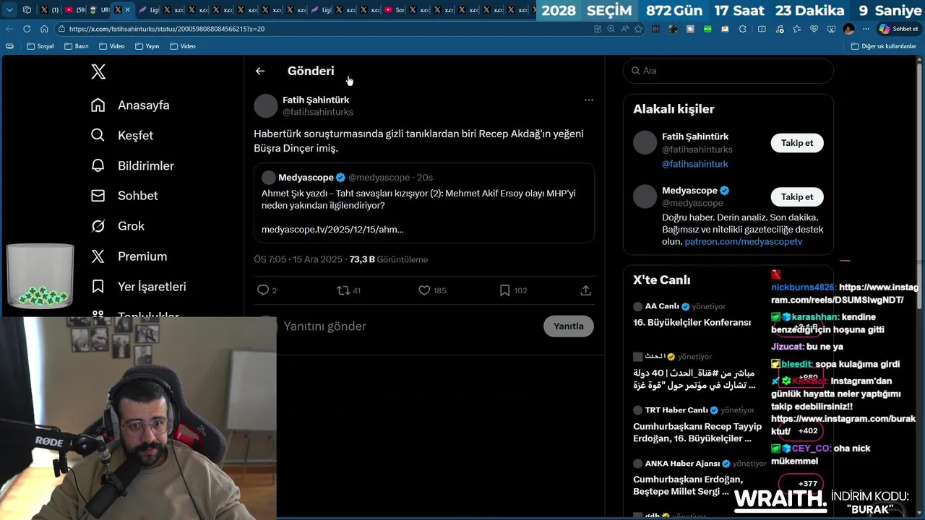Open the @fatihsahinturk link in Alakalı kişiler
This screenshot has width=925, height=520.
point(695,164)
